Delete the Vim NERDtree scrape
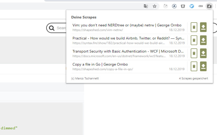The image size is (217, 135). (x=194, y=27)
